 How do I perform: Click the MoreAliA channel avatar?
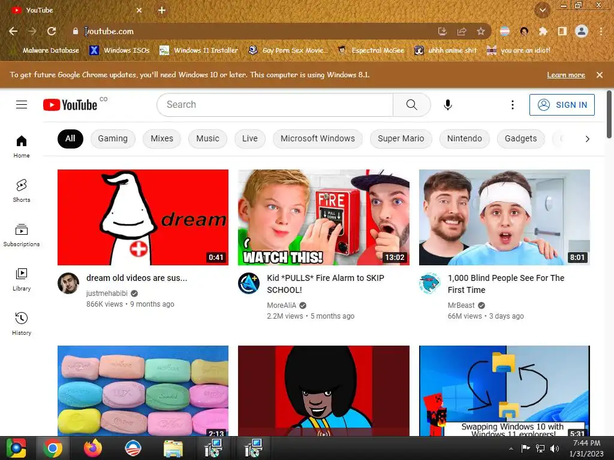(249, 283)
